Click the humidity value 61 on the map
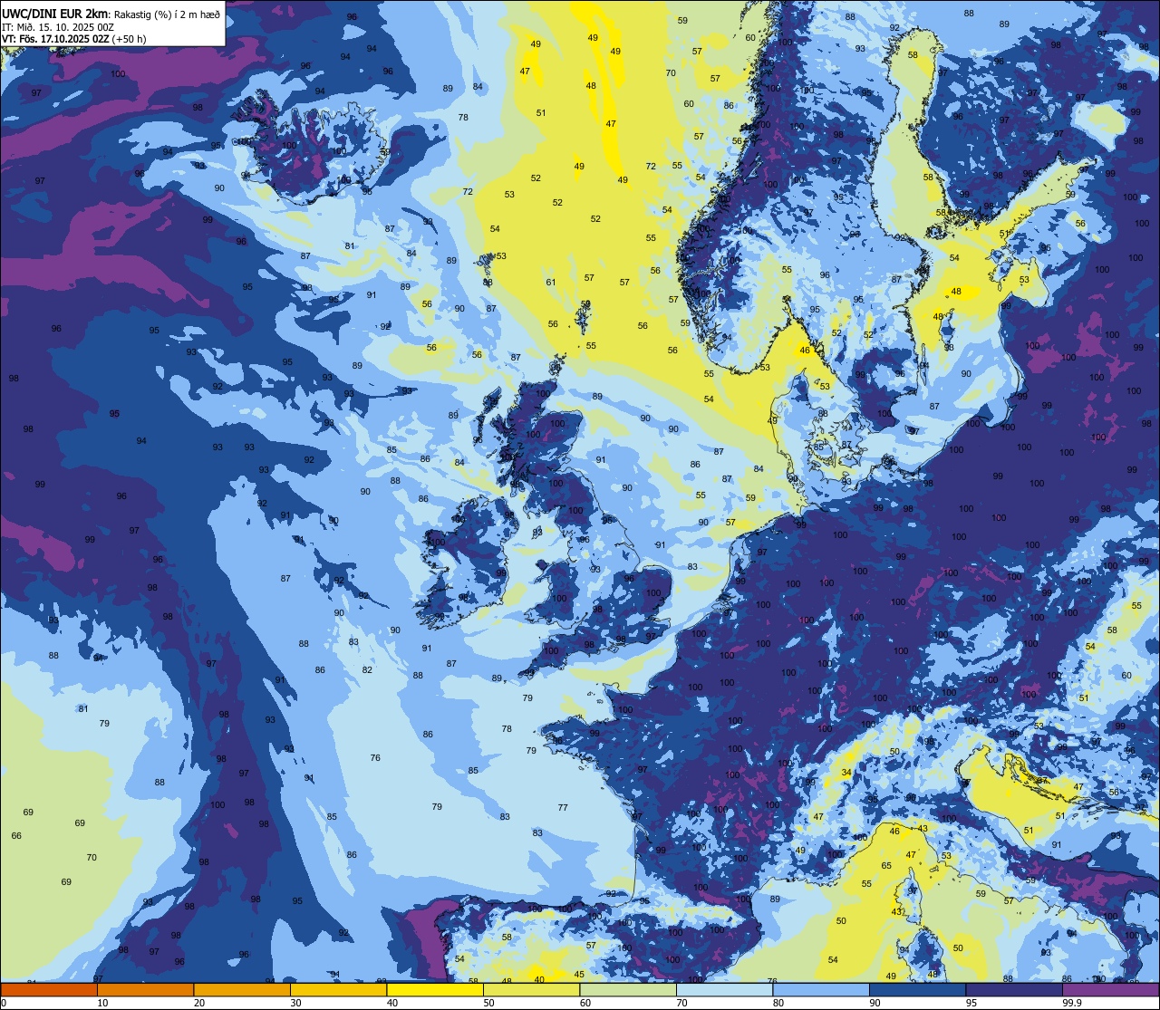1160x1010 pixels. click(x=551, y=282)
